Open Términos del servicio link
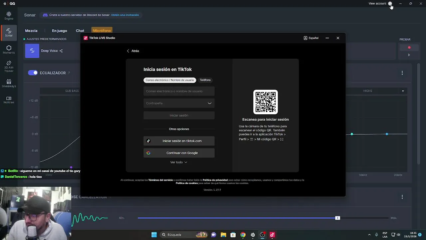Viewport: 426px width, 240px height. pyautogui.click(x=160, y=180)
